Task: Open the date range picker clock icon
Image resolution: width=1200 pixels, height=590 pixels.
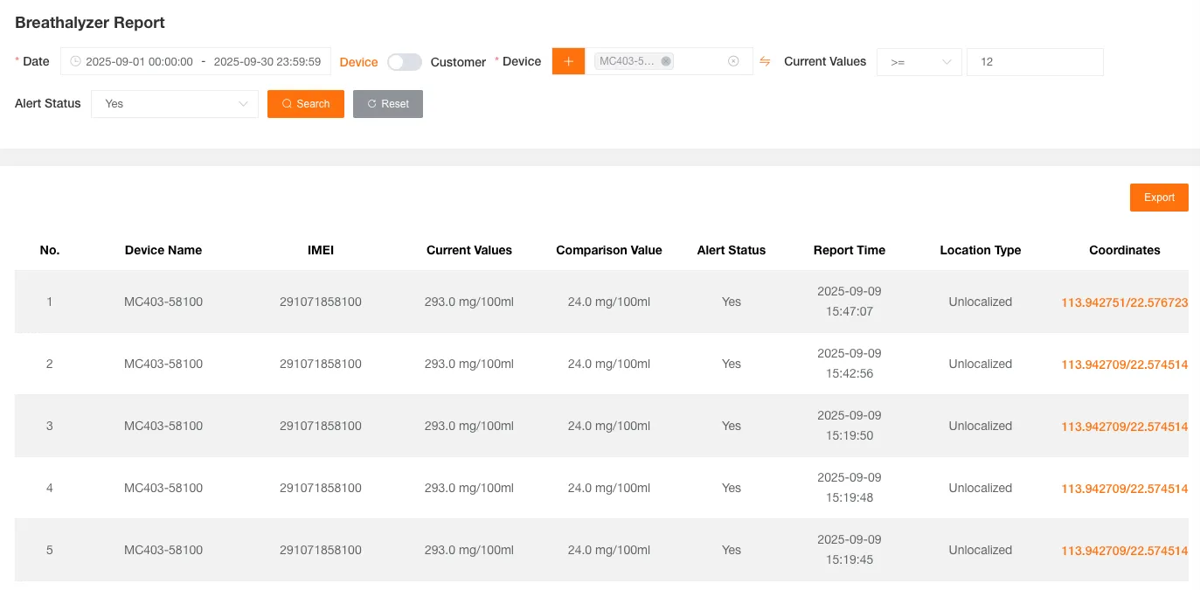Action: pyautogui.click(x=77, y=61)
